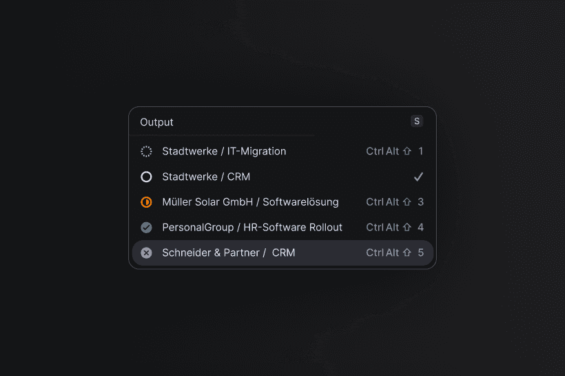The image size is (565, 376).
Task: Select Stadtwerke / IT-Migration entry
Action: click(224, 151)
